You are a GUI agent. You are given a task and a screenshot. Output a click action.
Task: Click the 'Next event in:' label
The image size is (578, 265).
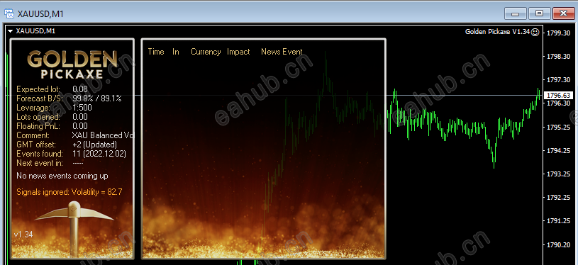point(40,163)
